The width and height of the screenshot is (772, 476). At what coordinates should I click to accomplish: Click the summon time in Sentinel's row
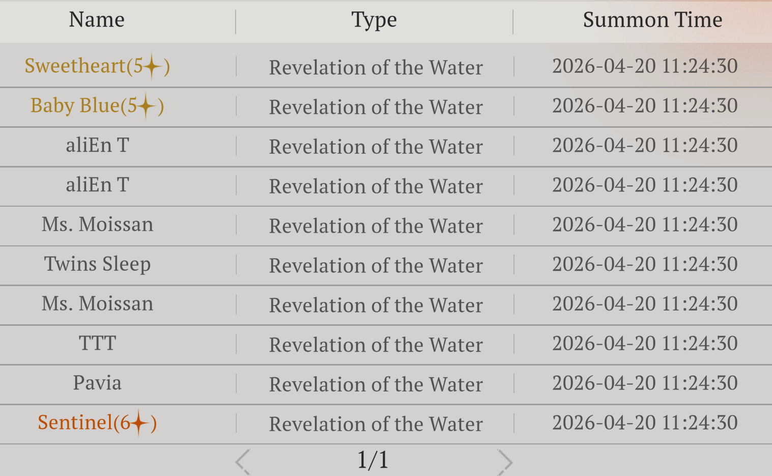click(645, 423)
